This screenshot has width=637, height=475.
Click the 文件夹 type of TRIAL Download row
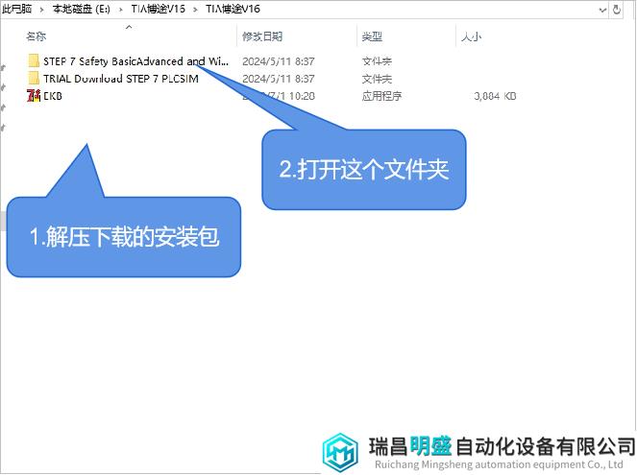[x=377, y=79]
